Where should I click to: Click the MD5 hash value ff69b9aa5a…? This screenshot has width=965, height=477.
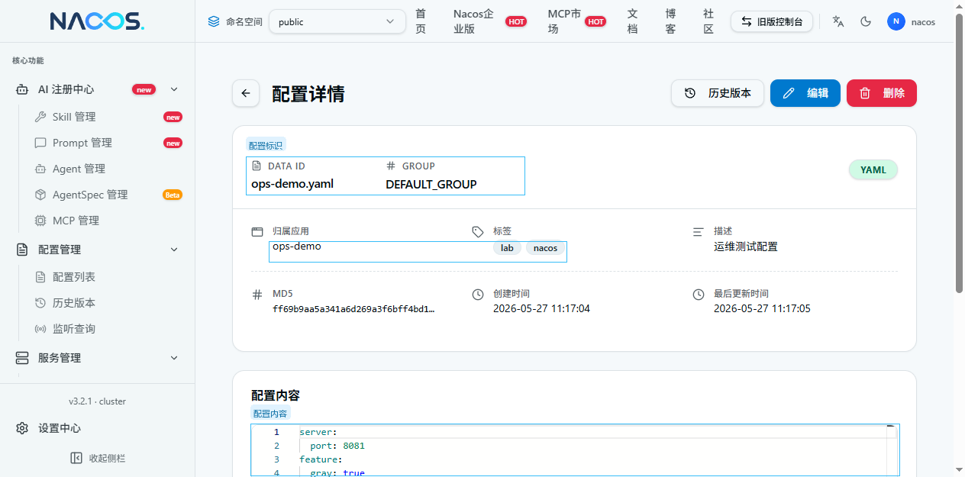click(x=353, y=309)
